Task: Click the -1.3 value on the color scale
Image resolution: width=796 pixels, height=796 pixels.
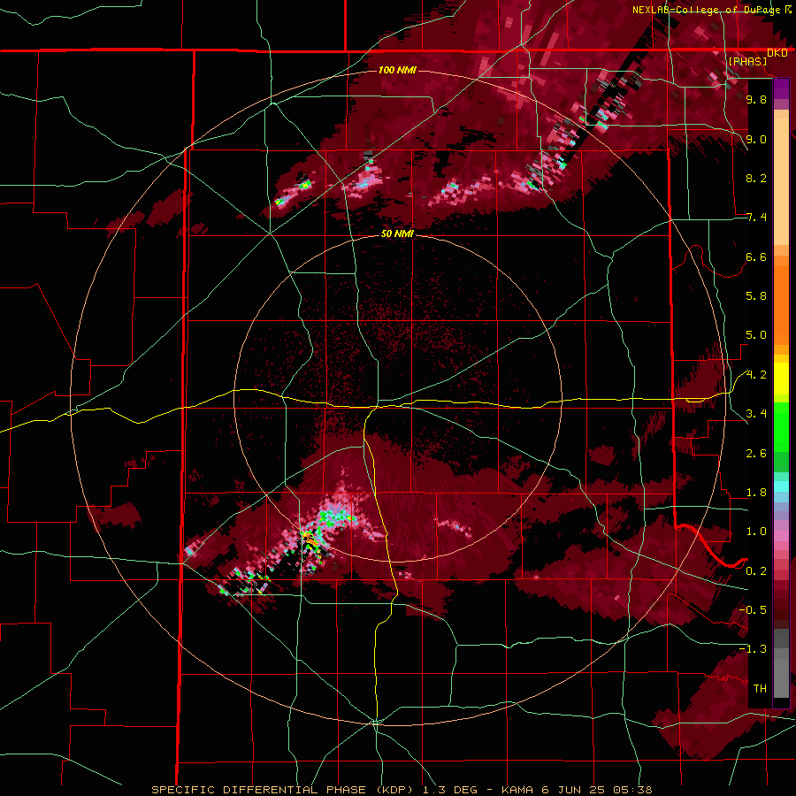Action: [754, 649]
